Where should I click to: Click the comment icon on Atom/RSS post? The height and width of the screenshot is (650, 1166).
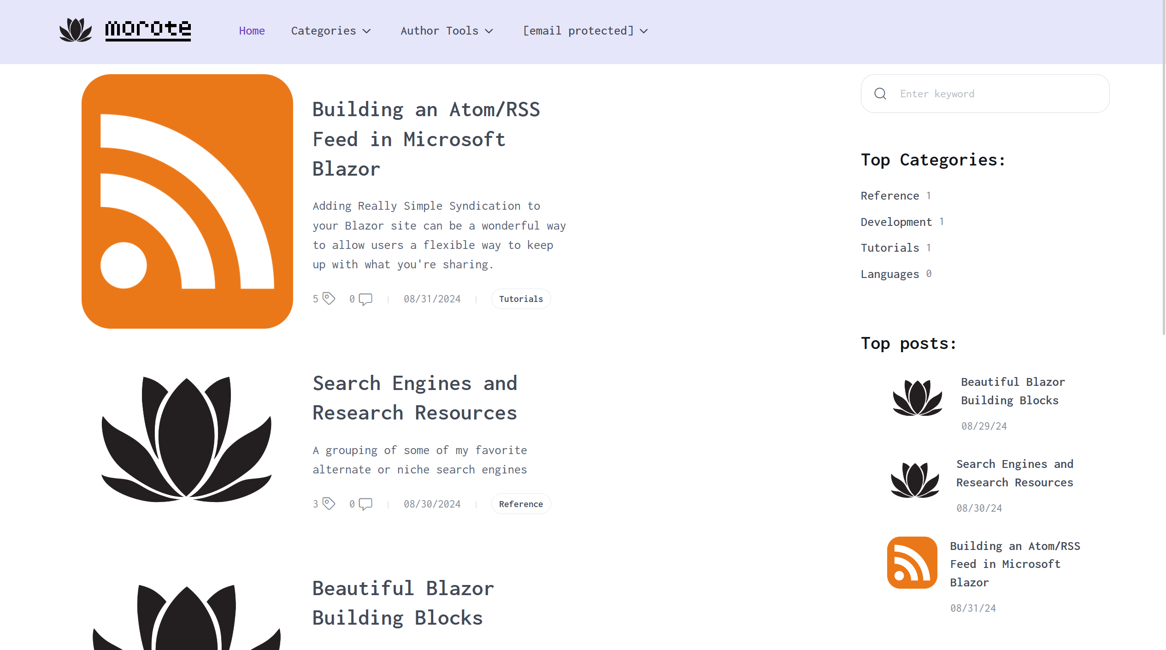click(x=365, y=299)
